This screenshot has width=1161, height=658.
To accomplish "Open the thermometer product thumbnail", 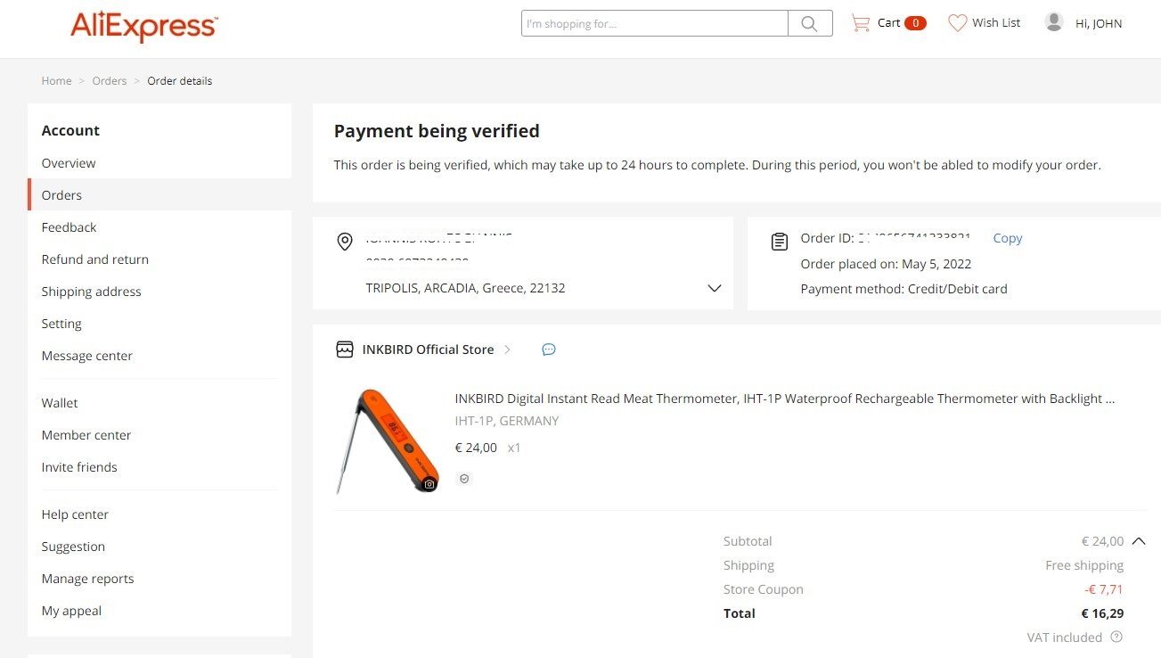I will click(x=388, y=440).
